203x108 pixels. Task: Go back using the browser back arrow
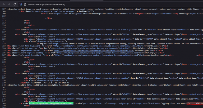click(x=4, y=4)
